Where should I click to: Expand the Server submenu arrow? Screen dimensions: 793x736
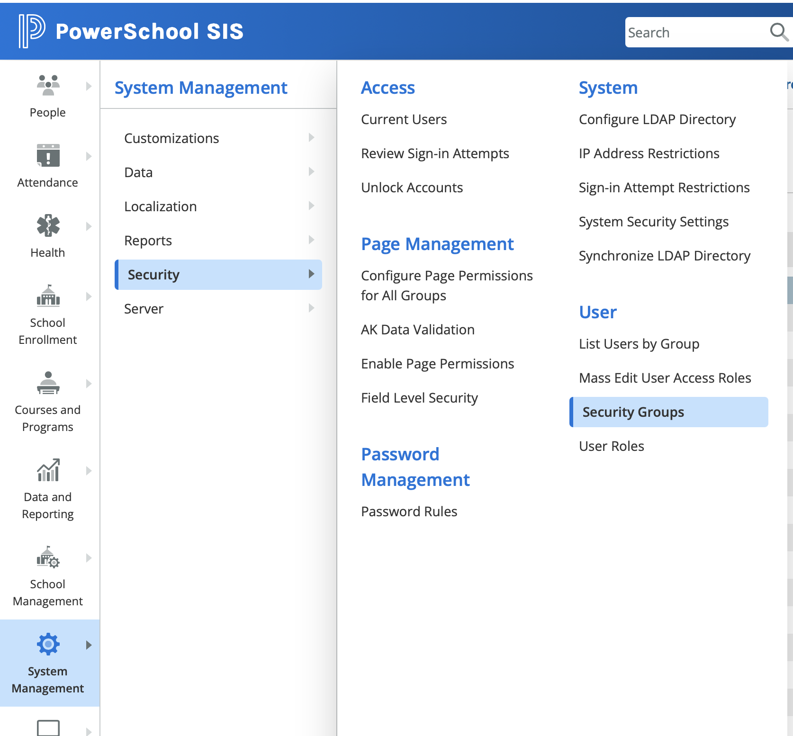pyautogui.click(x=311, y=308)
